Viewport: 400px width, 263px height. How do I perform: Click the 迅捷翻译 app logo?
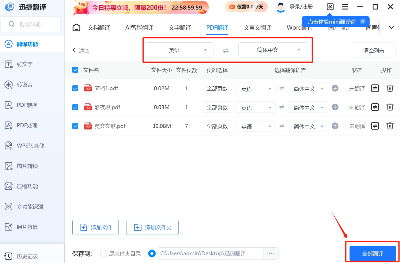10,7
